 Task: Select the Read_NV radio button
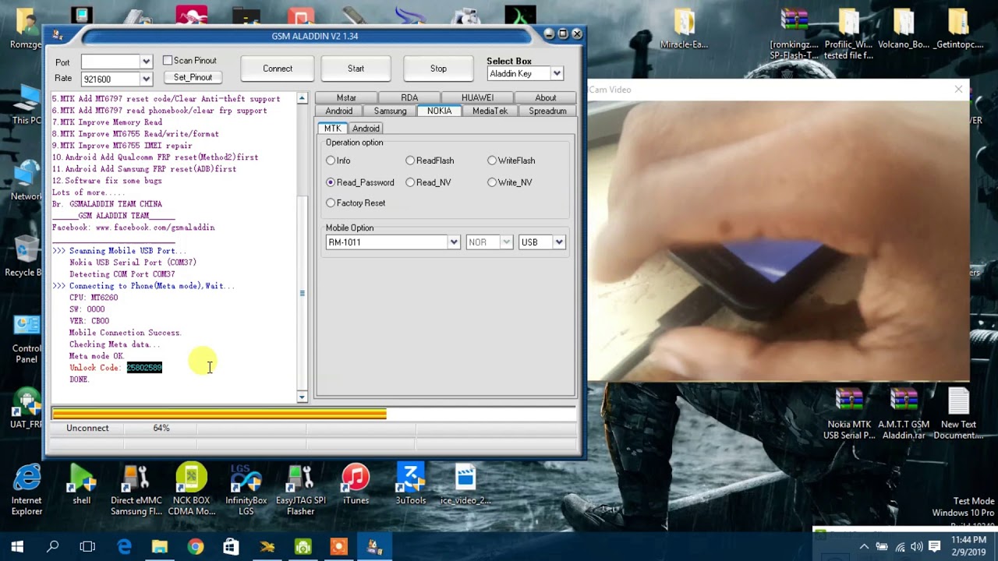pyautogui.click(x=410, y=182)
